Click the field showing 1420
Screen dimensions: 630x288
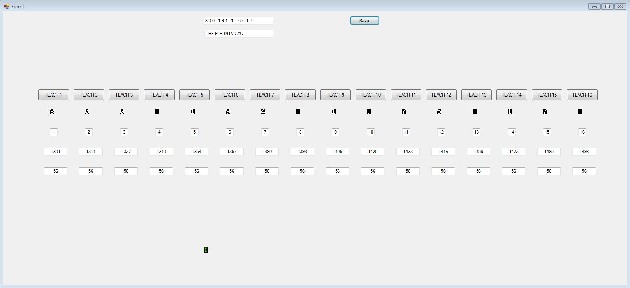point(373,152)
